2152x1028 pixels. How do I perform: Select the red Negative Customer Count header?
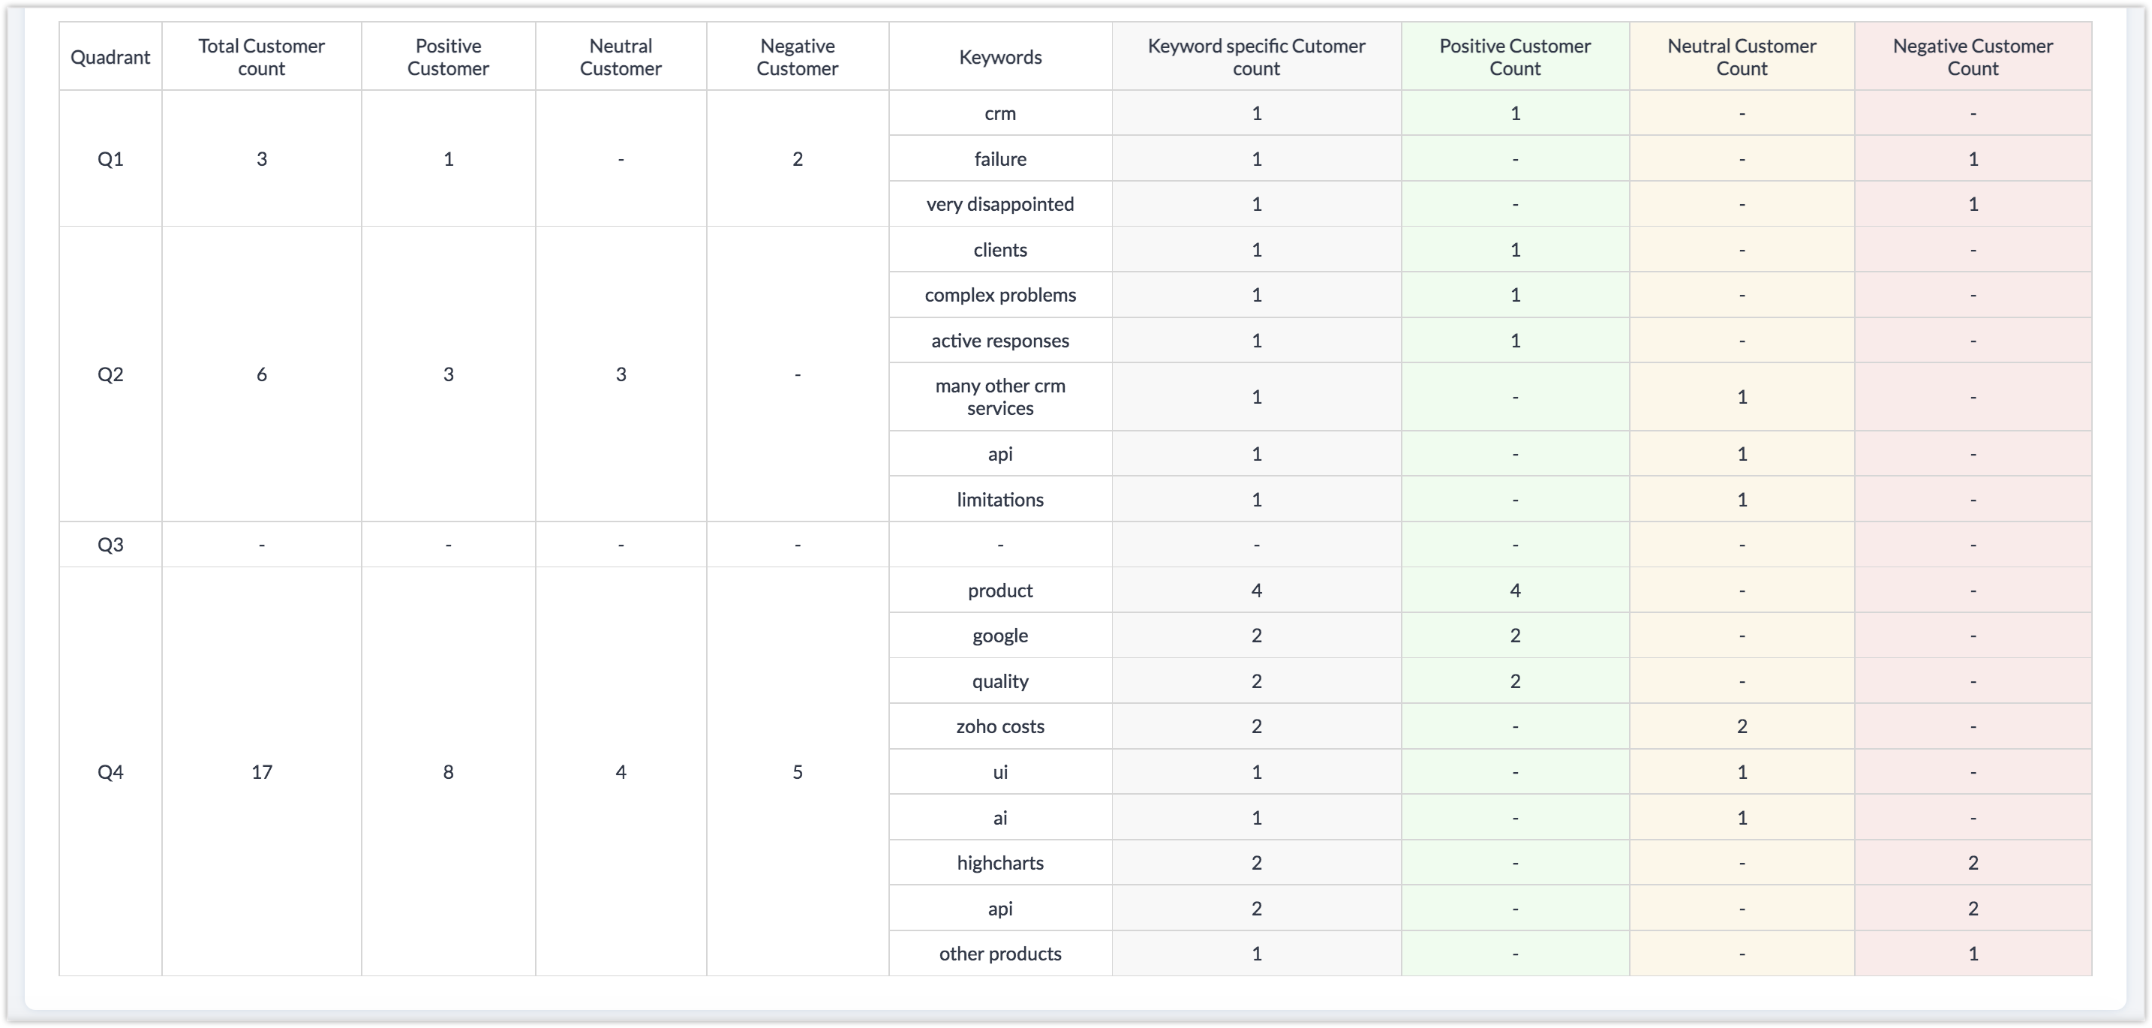pyautogui.click(x=1973, y=57)
